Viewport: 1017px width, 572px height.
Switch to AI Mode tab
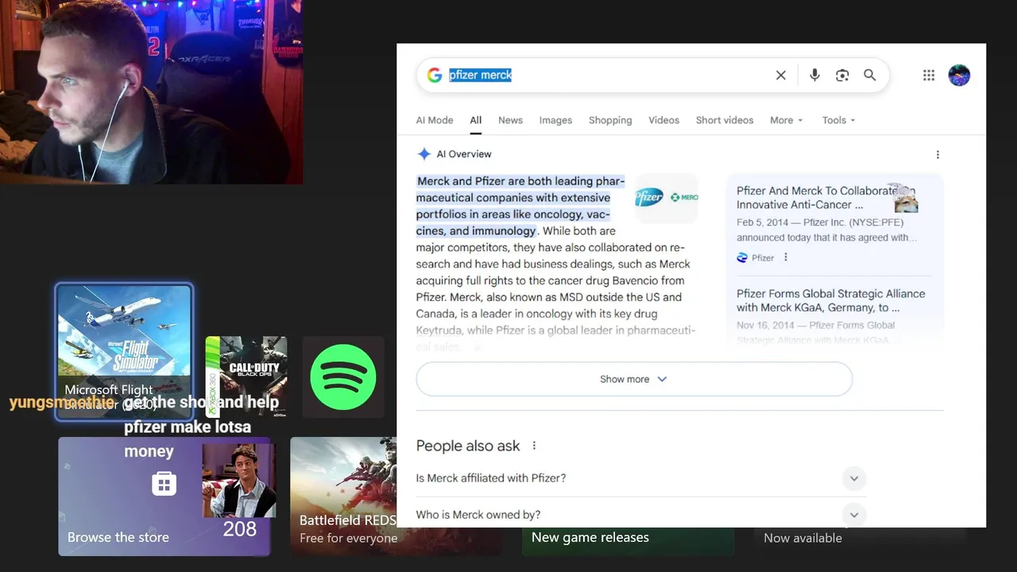coord(435,120)
